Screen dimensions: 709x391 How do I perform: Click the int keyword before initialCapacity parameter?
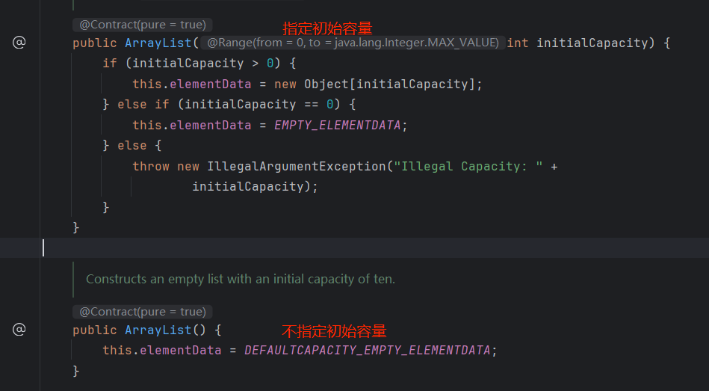[x=518, y=43]
